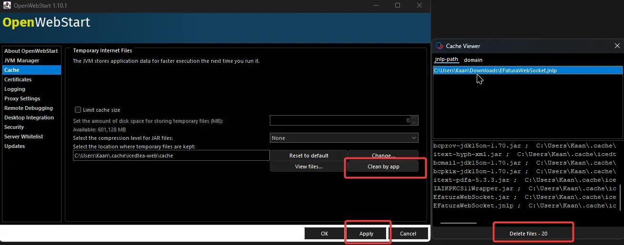Select the bcprov-jdk15on-1.70.jar row
This screenshot has width=624, height=245.
click(x=525, y=146)
